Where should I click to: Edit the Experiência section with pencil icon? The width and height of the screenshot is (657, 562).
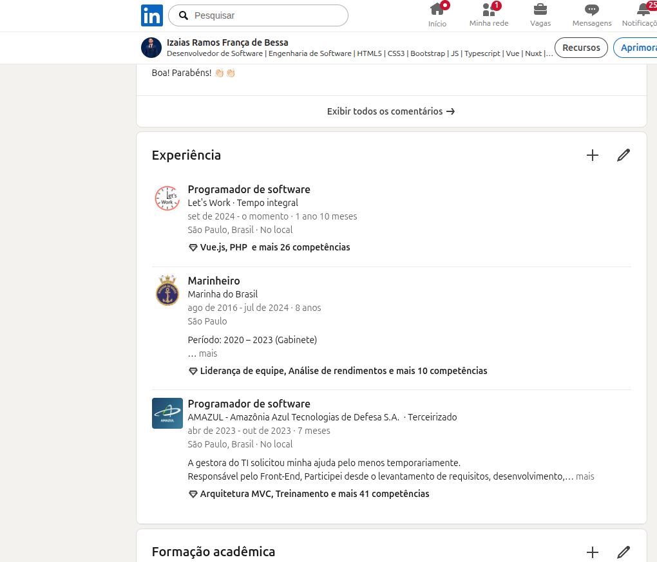[x=624, y=155]
